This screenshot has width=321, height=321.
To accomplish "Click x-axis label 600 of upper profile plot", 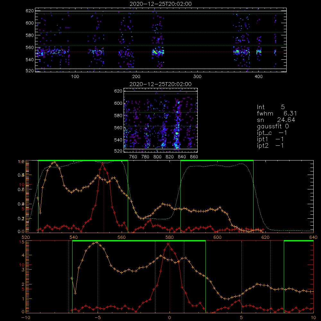I will tap(217, 237).
